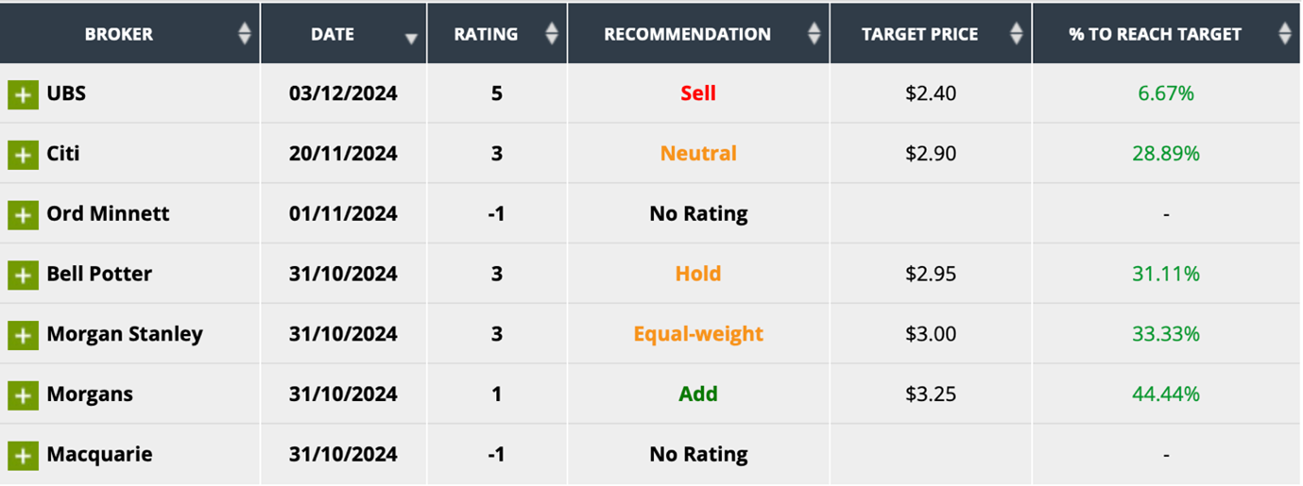Sort by Target Price arrows
The image size is (1303, 486).
tap(1016, 34)
